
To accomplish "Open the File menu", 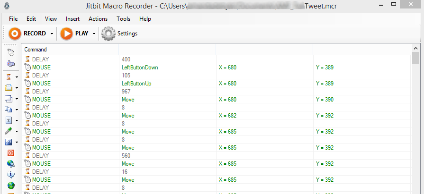I will (x=13, y=19).
